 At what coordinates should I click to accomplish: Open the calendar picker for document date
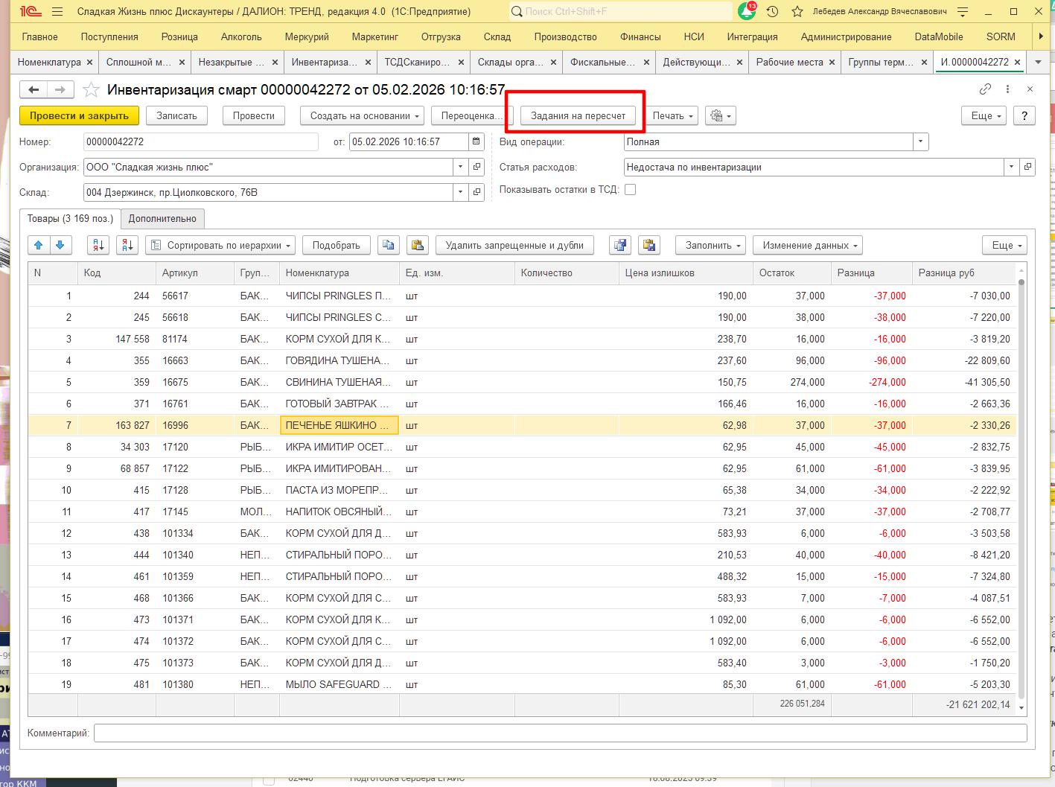[476, 141]
